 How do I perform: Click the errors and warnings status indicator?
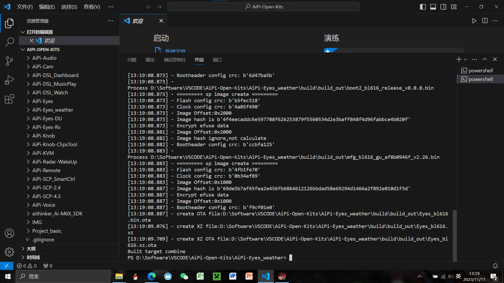(x=27, y=266)
